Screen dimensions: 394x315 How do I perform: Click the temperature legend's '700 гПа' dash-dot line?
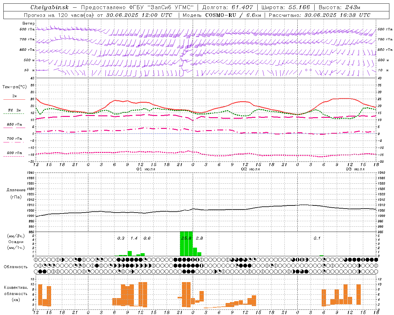(14, 142)
